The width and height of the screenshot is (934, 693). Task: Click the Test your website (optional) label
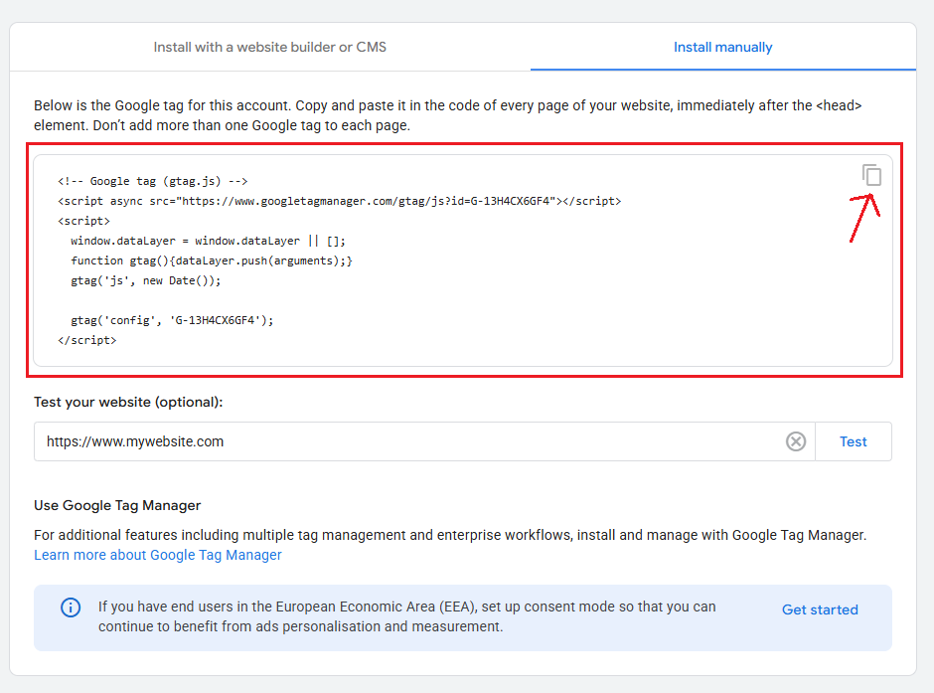(128, 403)
